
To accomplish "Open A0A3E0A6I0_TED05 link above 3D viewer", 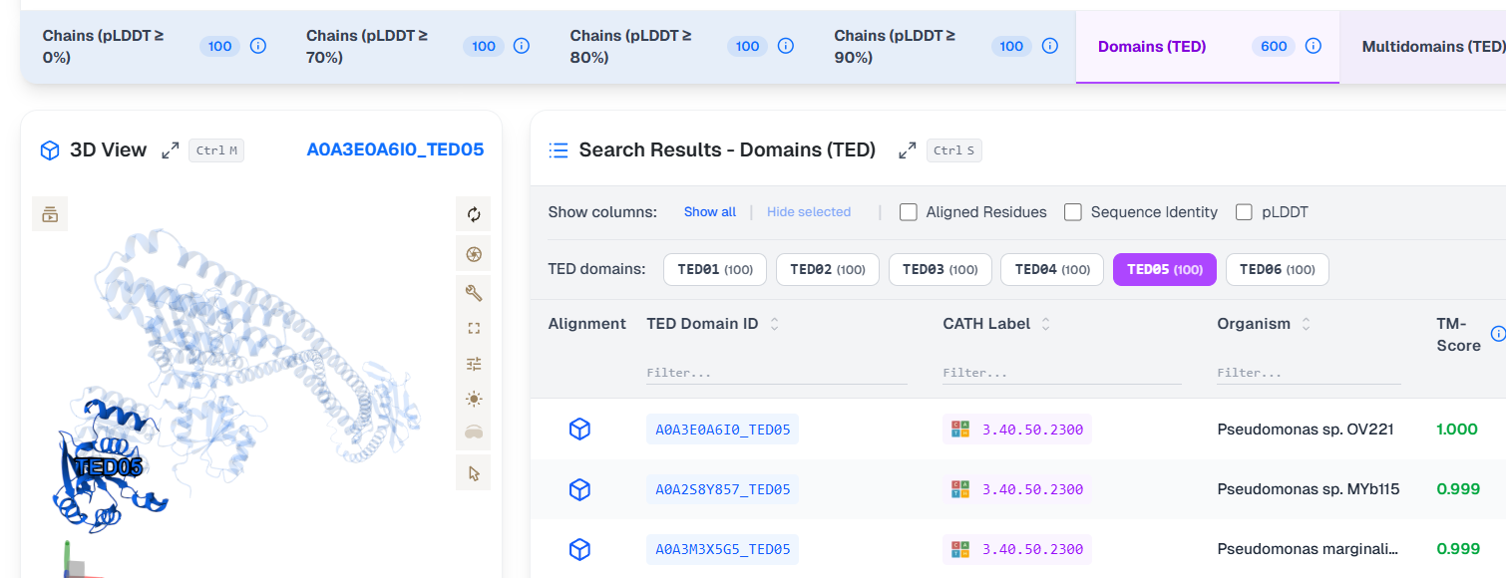I will point(395,150).
